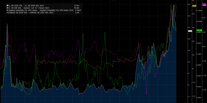The height and width of the screenshot is (103, 207).
Task: Click the 15 tick on the R1 axis
Action: tap(189, 51)
